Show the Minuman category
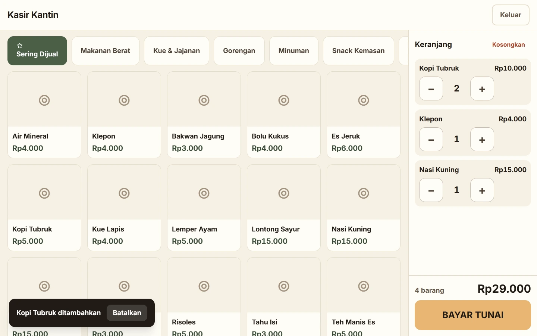 tap(294, 51)
